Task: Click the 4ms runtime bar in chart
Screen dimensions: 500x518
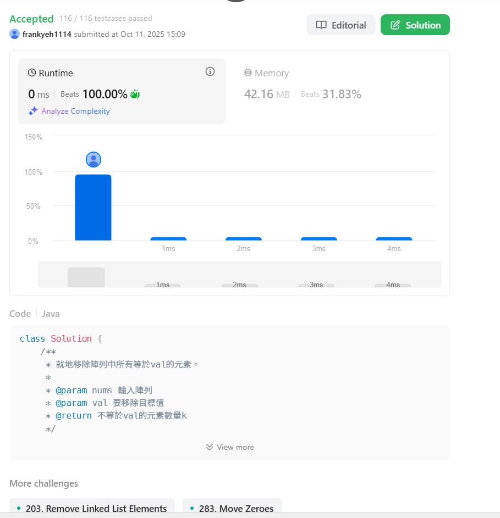Action: [x=394, y=239]
